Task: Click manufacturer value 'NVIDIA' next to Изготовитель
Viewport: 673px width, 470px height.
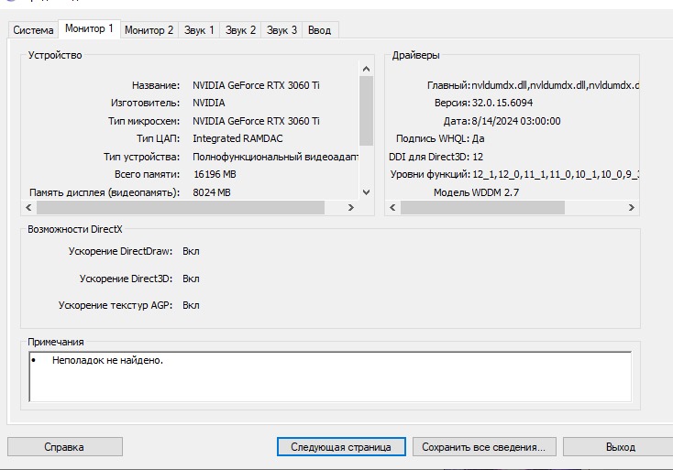Action: pos(209,103)
